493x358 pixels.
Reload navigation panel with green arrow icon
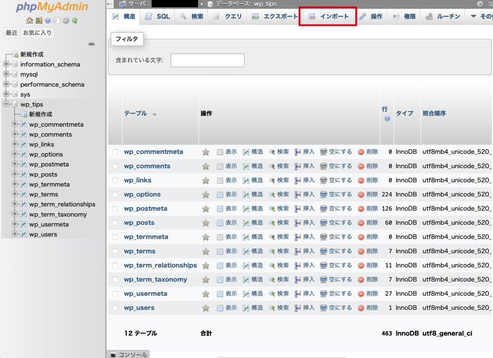coord(75,21)
